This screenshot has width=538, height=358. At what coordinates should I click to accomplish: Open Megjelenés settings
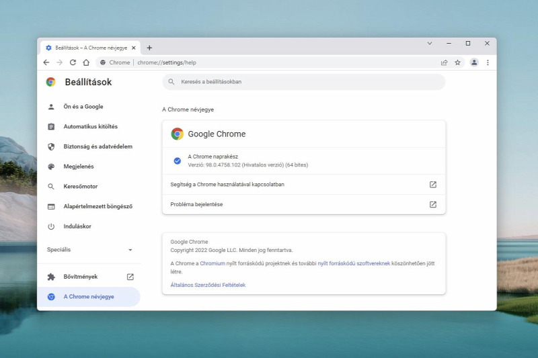click(89, 167)
